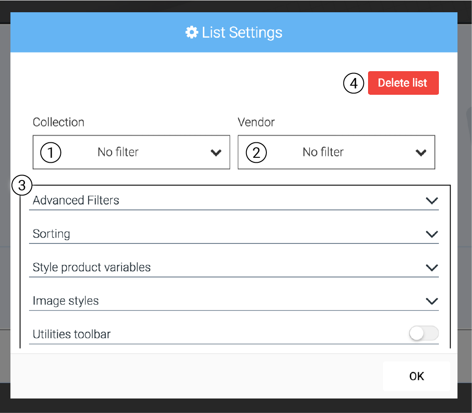472x413 pixels.
Task: Click the chevron beside Style product variables
Action: (432, 267)
